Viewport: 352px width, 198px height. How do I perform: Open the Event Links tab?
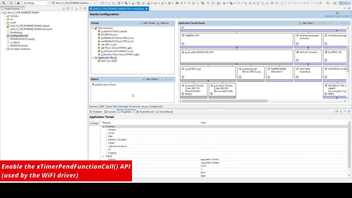point(135,107)
